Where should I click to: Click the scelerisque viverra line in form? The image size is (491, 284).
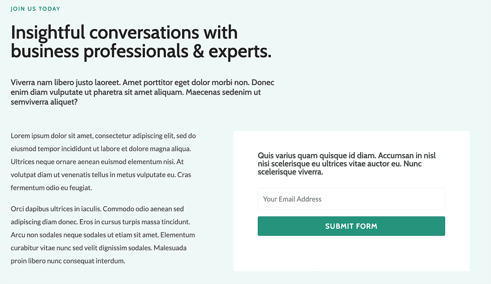click(x=291, y=172)
